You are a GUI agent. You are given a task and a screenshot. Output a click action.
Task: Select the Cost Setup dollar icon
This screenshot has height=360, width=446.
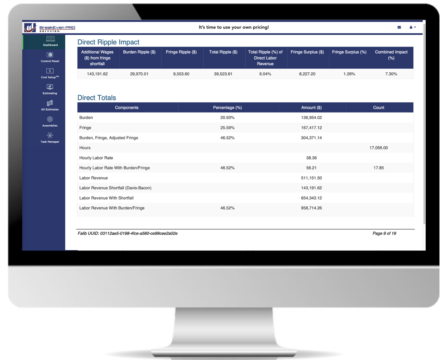tap(50, 71)
